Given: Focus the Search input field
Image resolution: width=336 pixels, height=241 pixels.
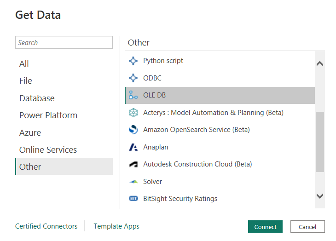Looking at the screenshot, I should [x=64, y=42].
